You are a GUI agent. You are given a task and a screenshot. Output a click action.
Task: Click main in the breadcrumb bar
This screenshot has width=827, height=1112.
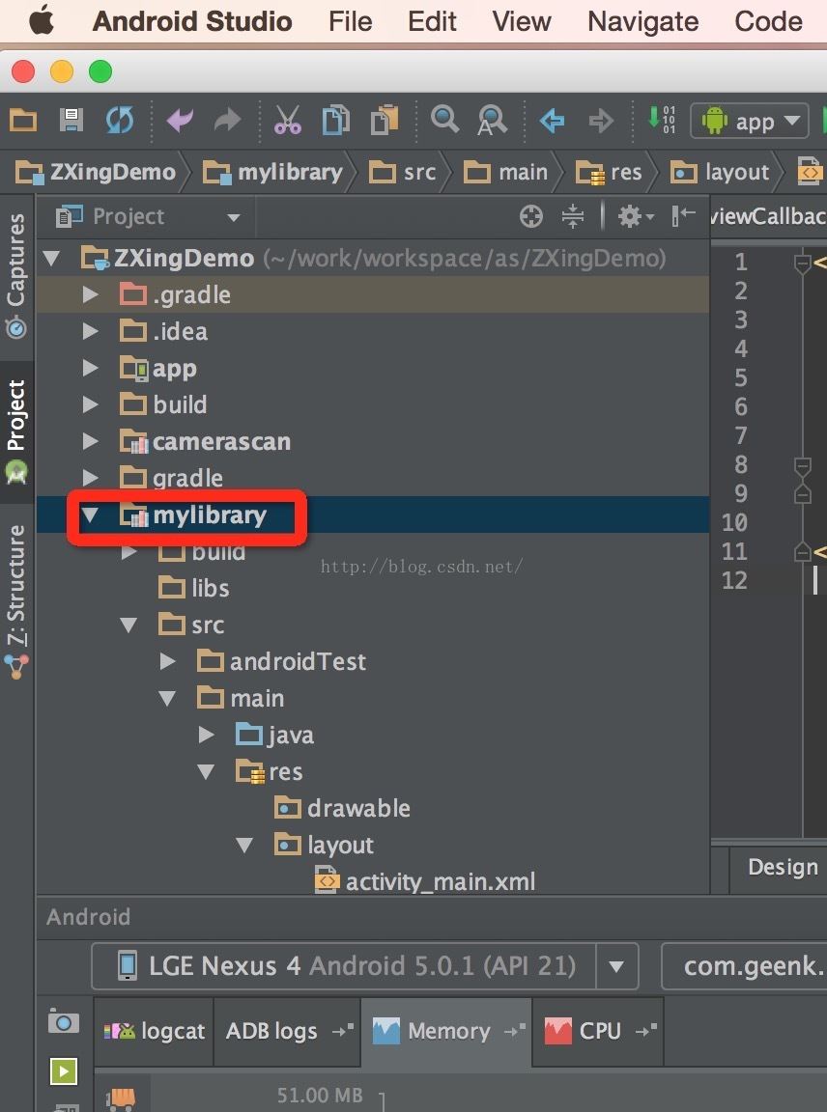505,172
